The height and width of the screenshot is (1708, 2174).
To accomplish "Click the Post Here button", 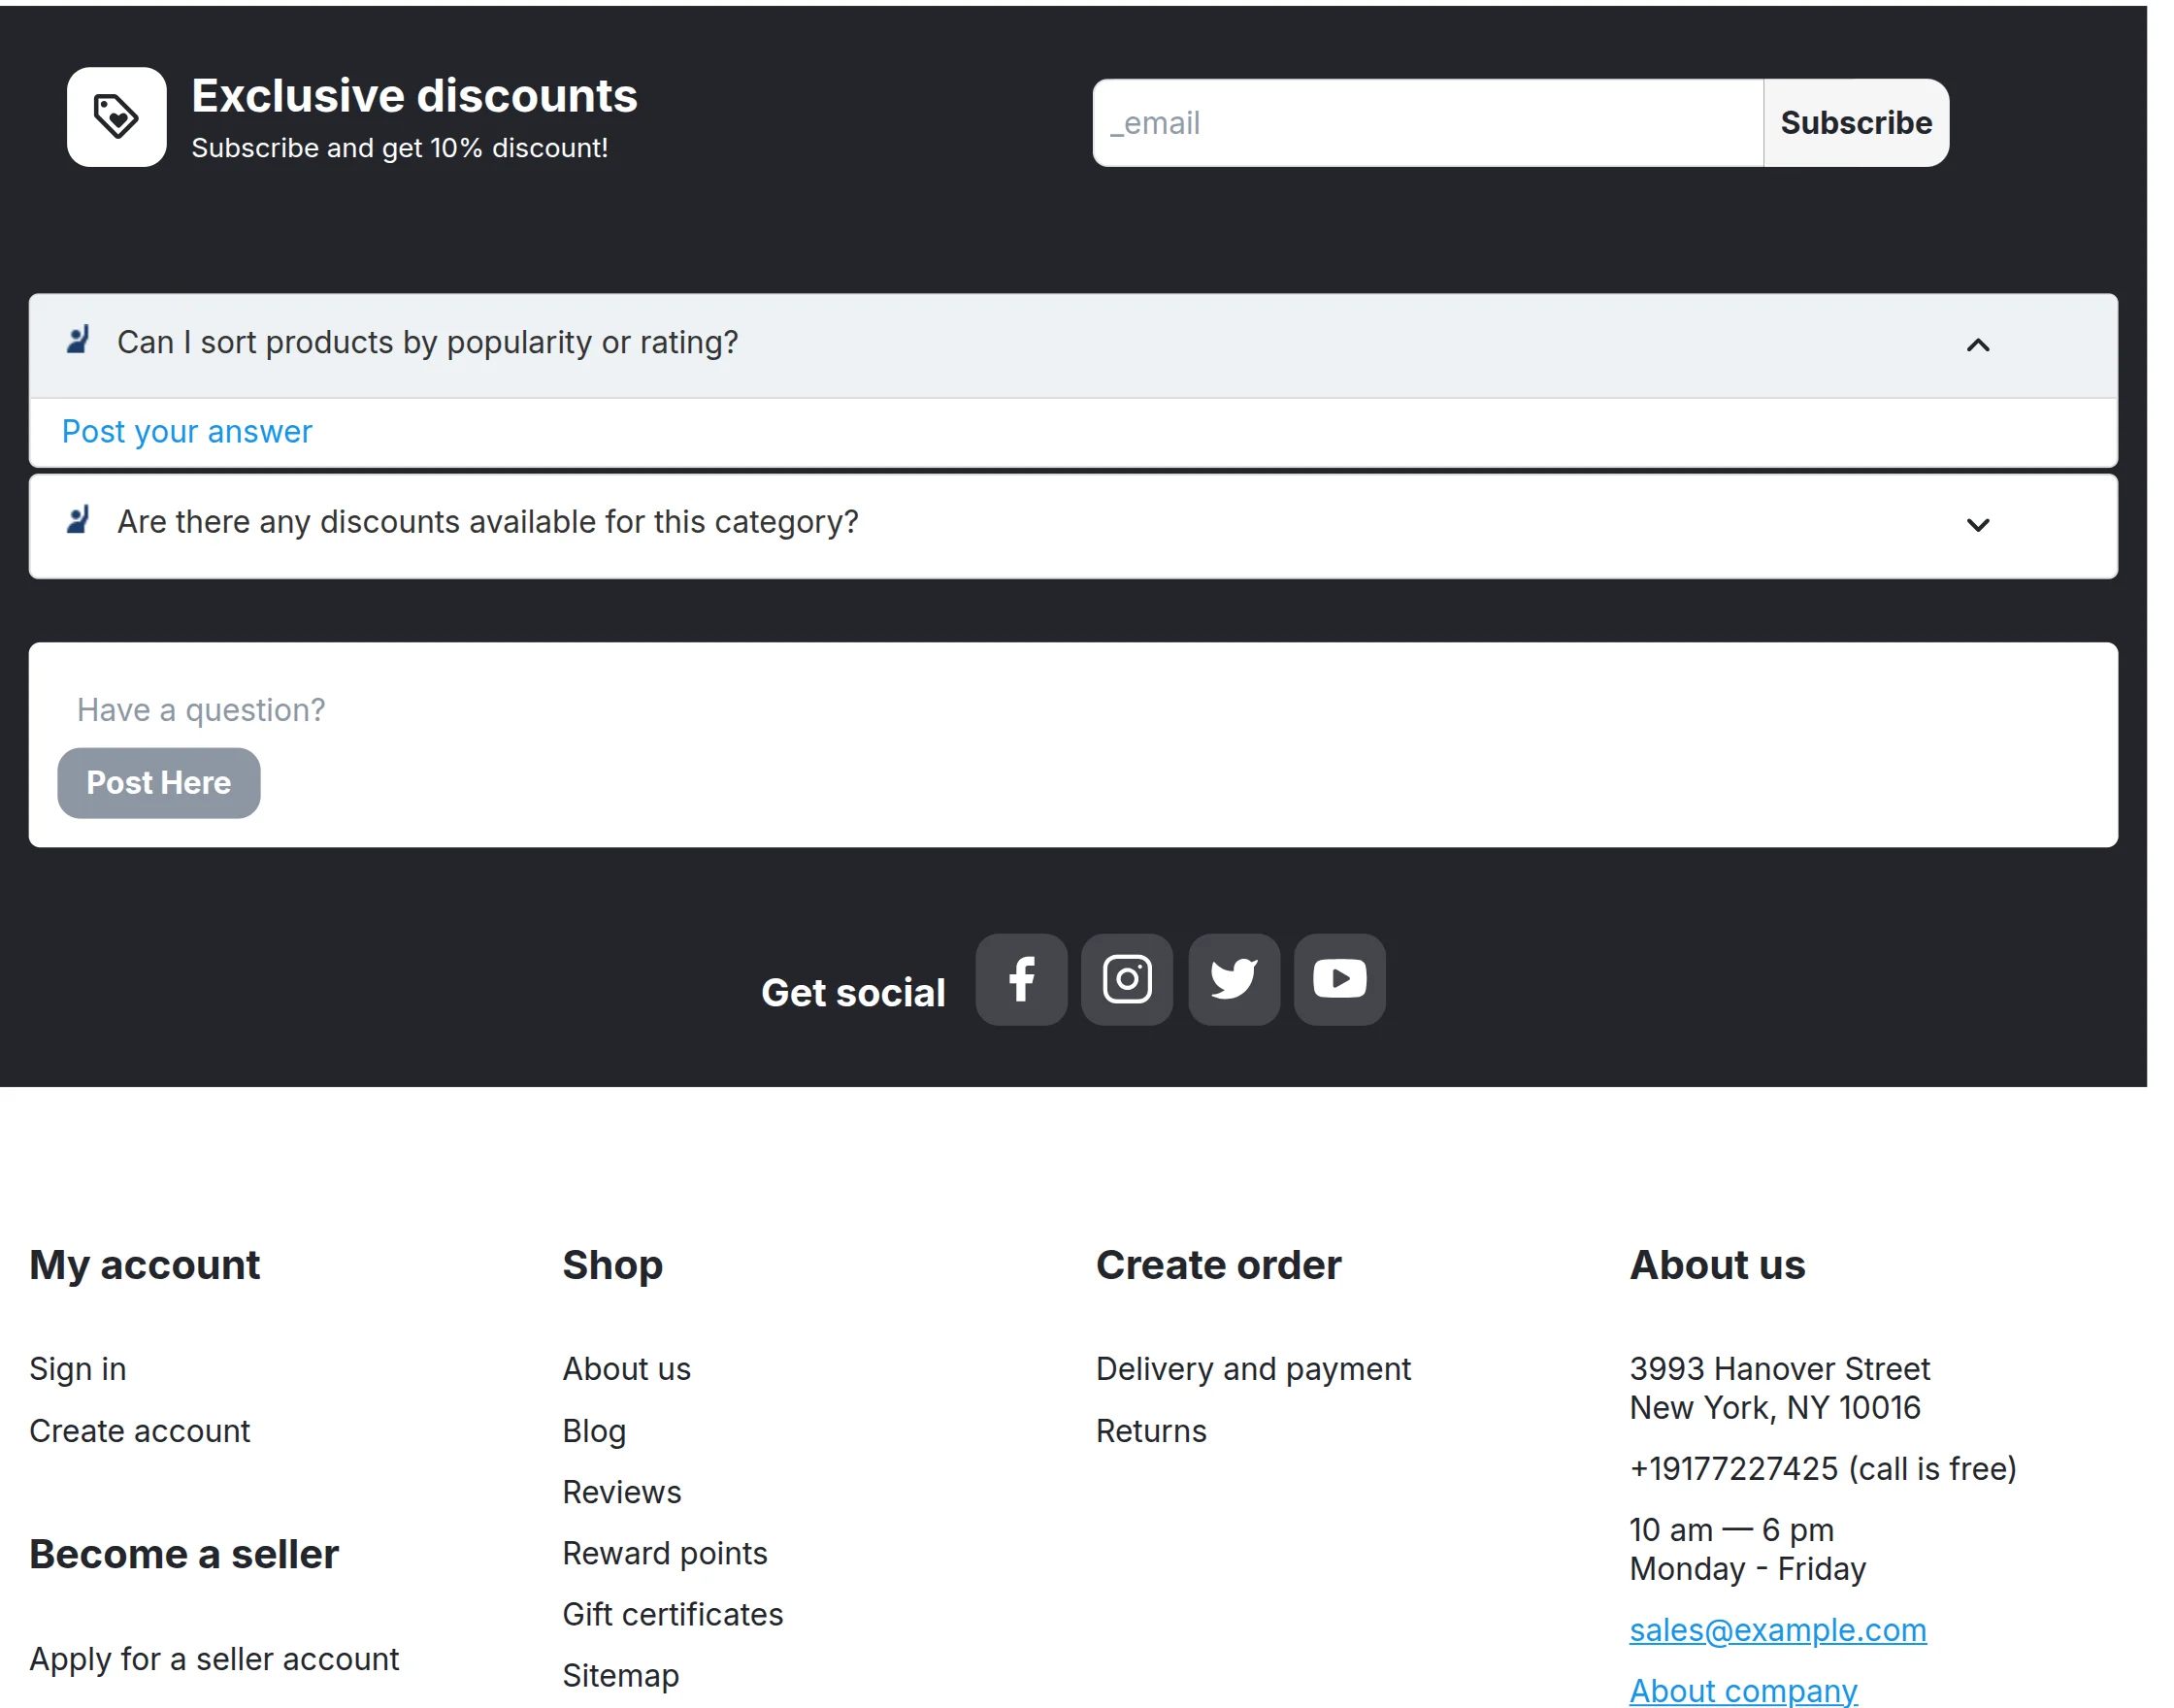I will click(159, 783).
